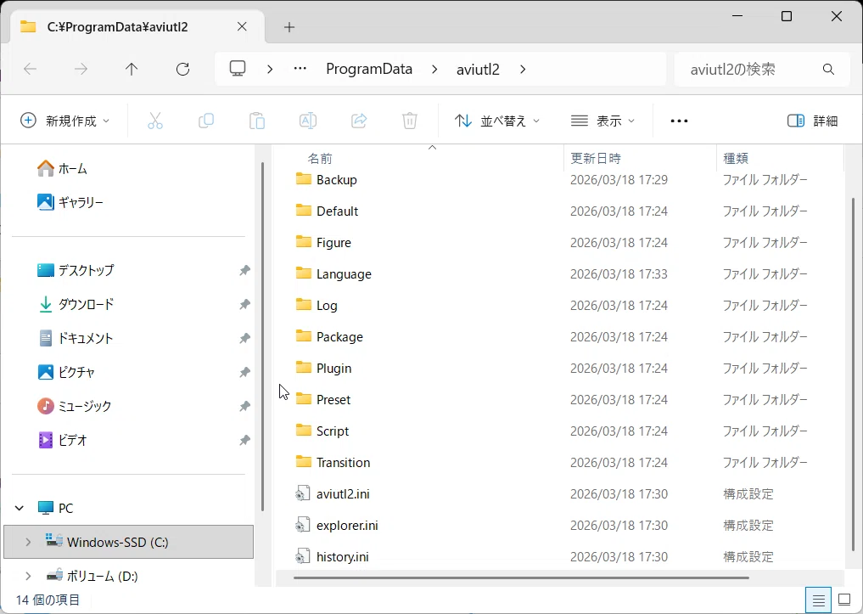Click the pin icon next to ミュージック
This screenshot has height=614, width=863.
[x=245, y=407]
